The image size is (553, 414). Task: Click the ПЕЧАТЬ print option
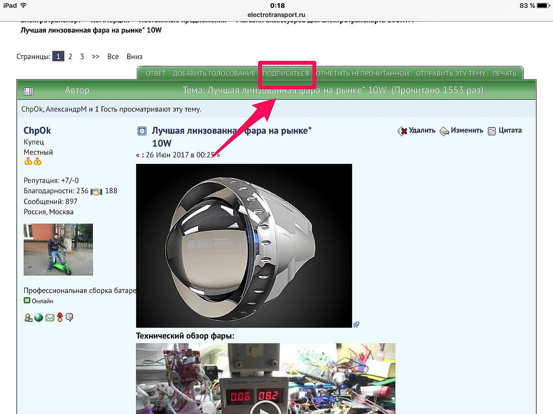click(504, 73)
